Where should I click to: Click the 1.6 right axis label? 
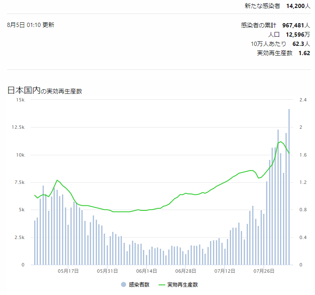point(303,155)
